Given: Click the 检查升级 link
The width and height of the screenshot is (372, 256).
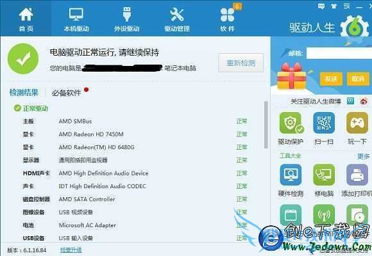Looking at the screenshot, I should click(x=71, y=250).
